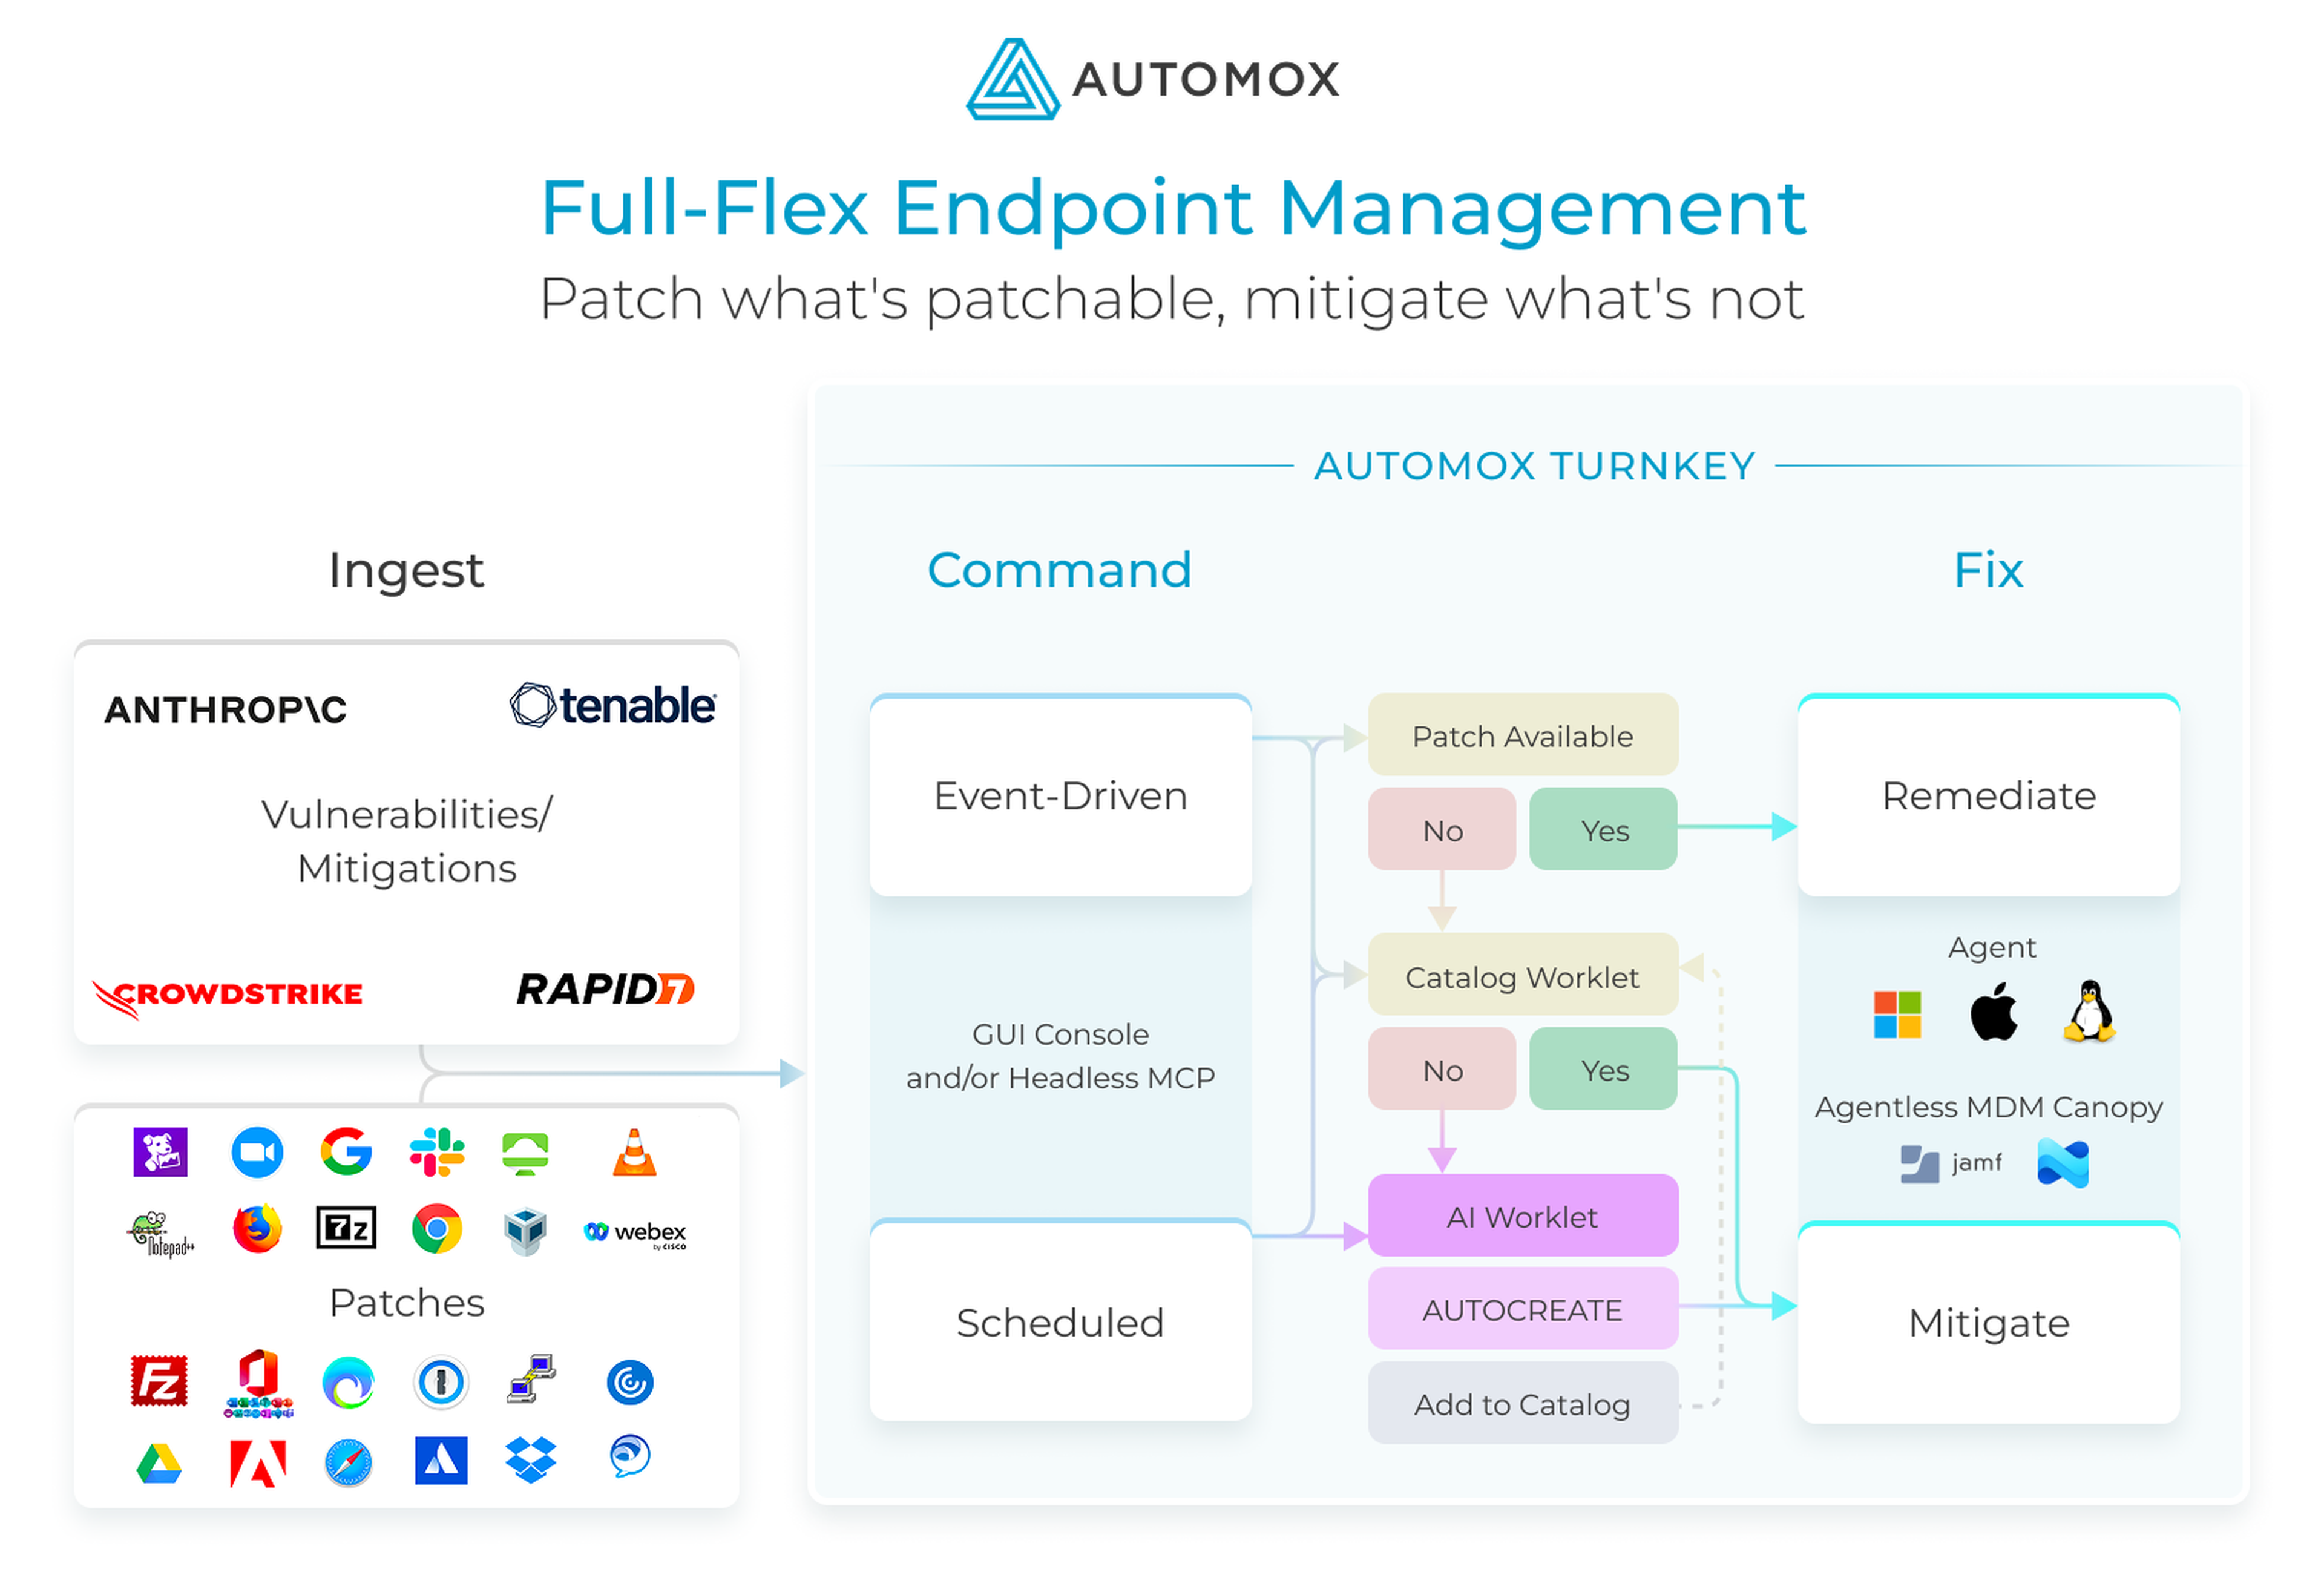Click the Microsoft Windows logo under Agent

[x=1898, y=1016]
